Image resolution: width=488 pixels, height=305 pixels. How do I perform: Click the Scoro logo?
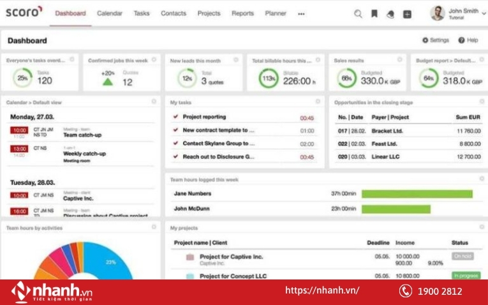tap(24, 12)
